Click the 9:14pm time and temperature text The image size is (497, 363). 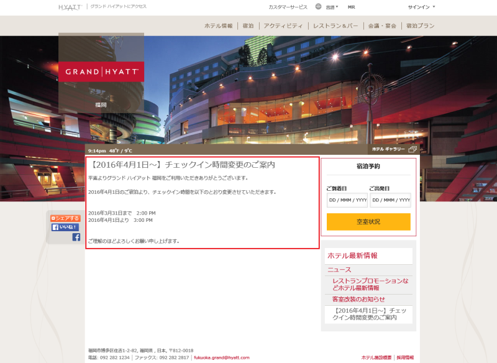[110, 150]
